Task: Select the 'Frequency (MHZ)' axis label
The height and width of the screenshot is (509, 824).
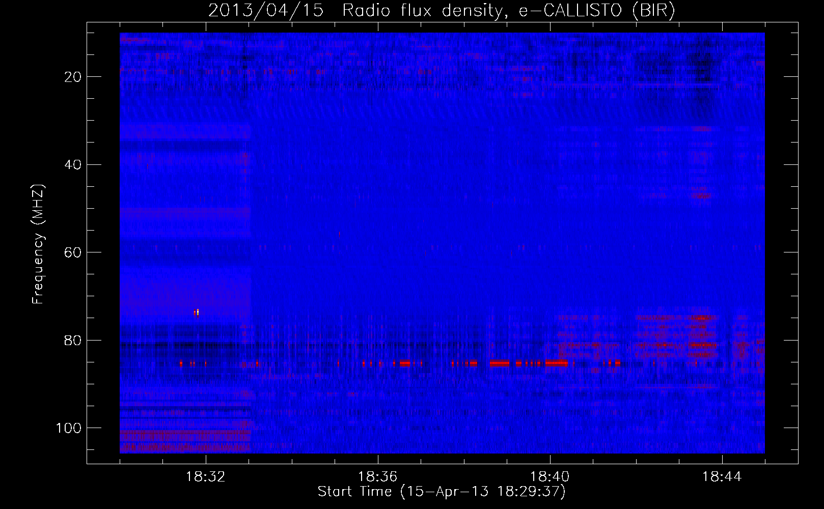Action: coord(38,244)
